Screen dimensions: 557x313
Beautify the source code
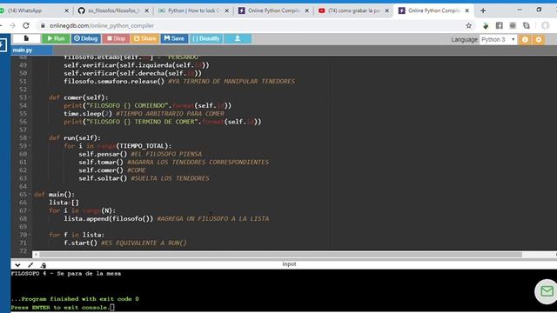coord(206,38)
